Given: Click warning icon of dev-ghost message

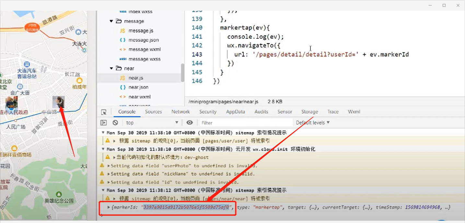Looking at the screenshot, I should [x=108, y=157].
